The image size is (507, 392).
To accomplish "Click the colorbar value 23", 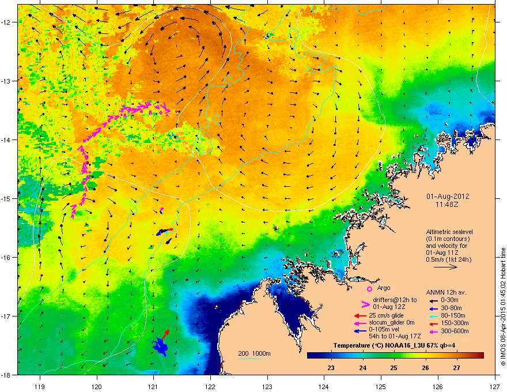I will tap(331, 368).
